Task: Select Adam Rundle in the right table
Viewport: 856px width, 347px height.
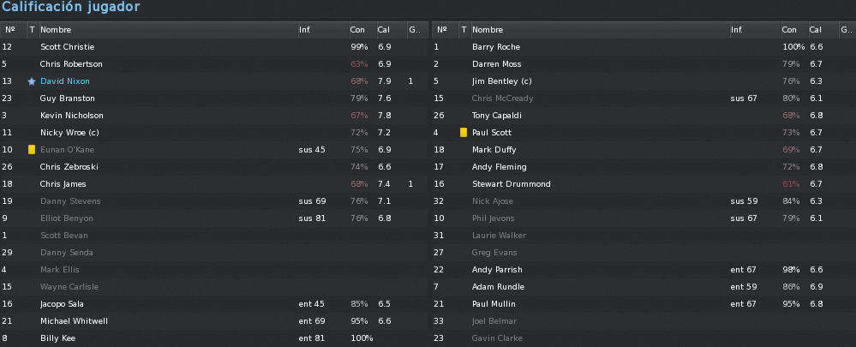Action: [x=643, y=287]
